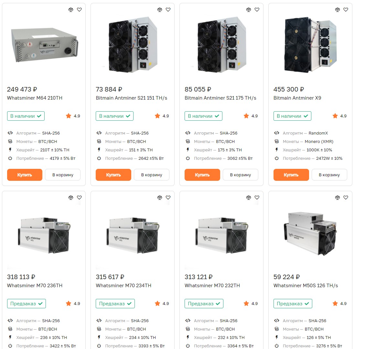Favorite the Whatsminer M64 210TH

tap(80, 10)
